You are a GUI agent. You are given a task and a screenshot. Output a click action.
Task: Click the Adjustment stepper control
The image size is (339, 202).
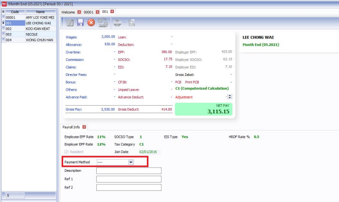pyautogui.click(x=230, y=97)
